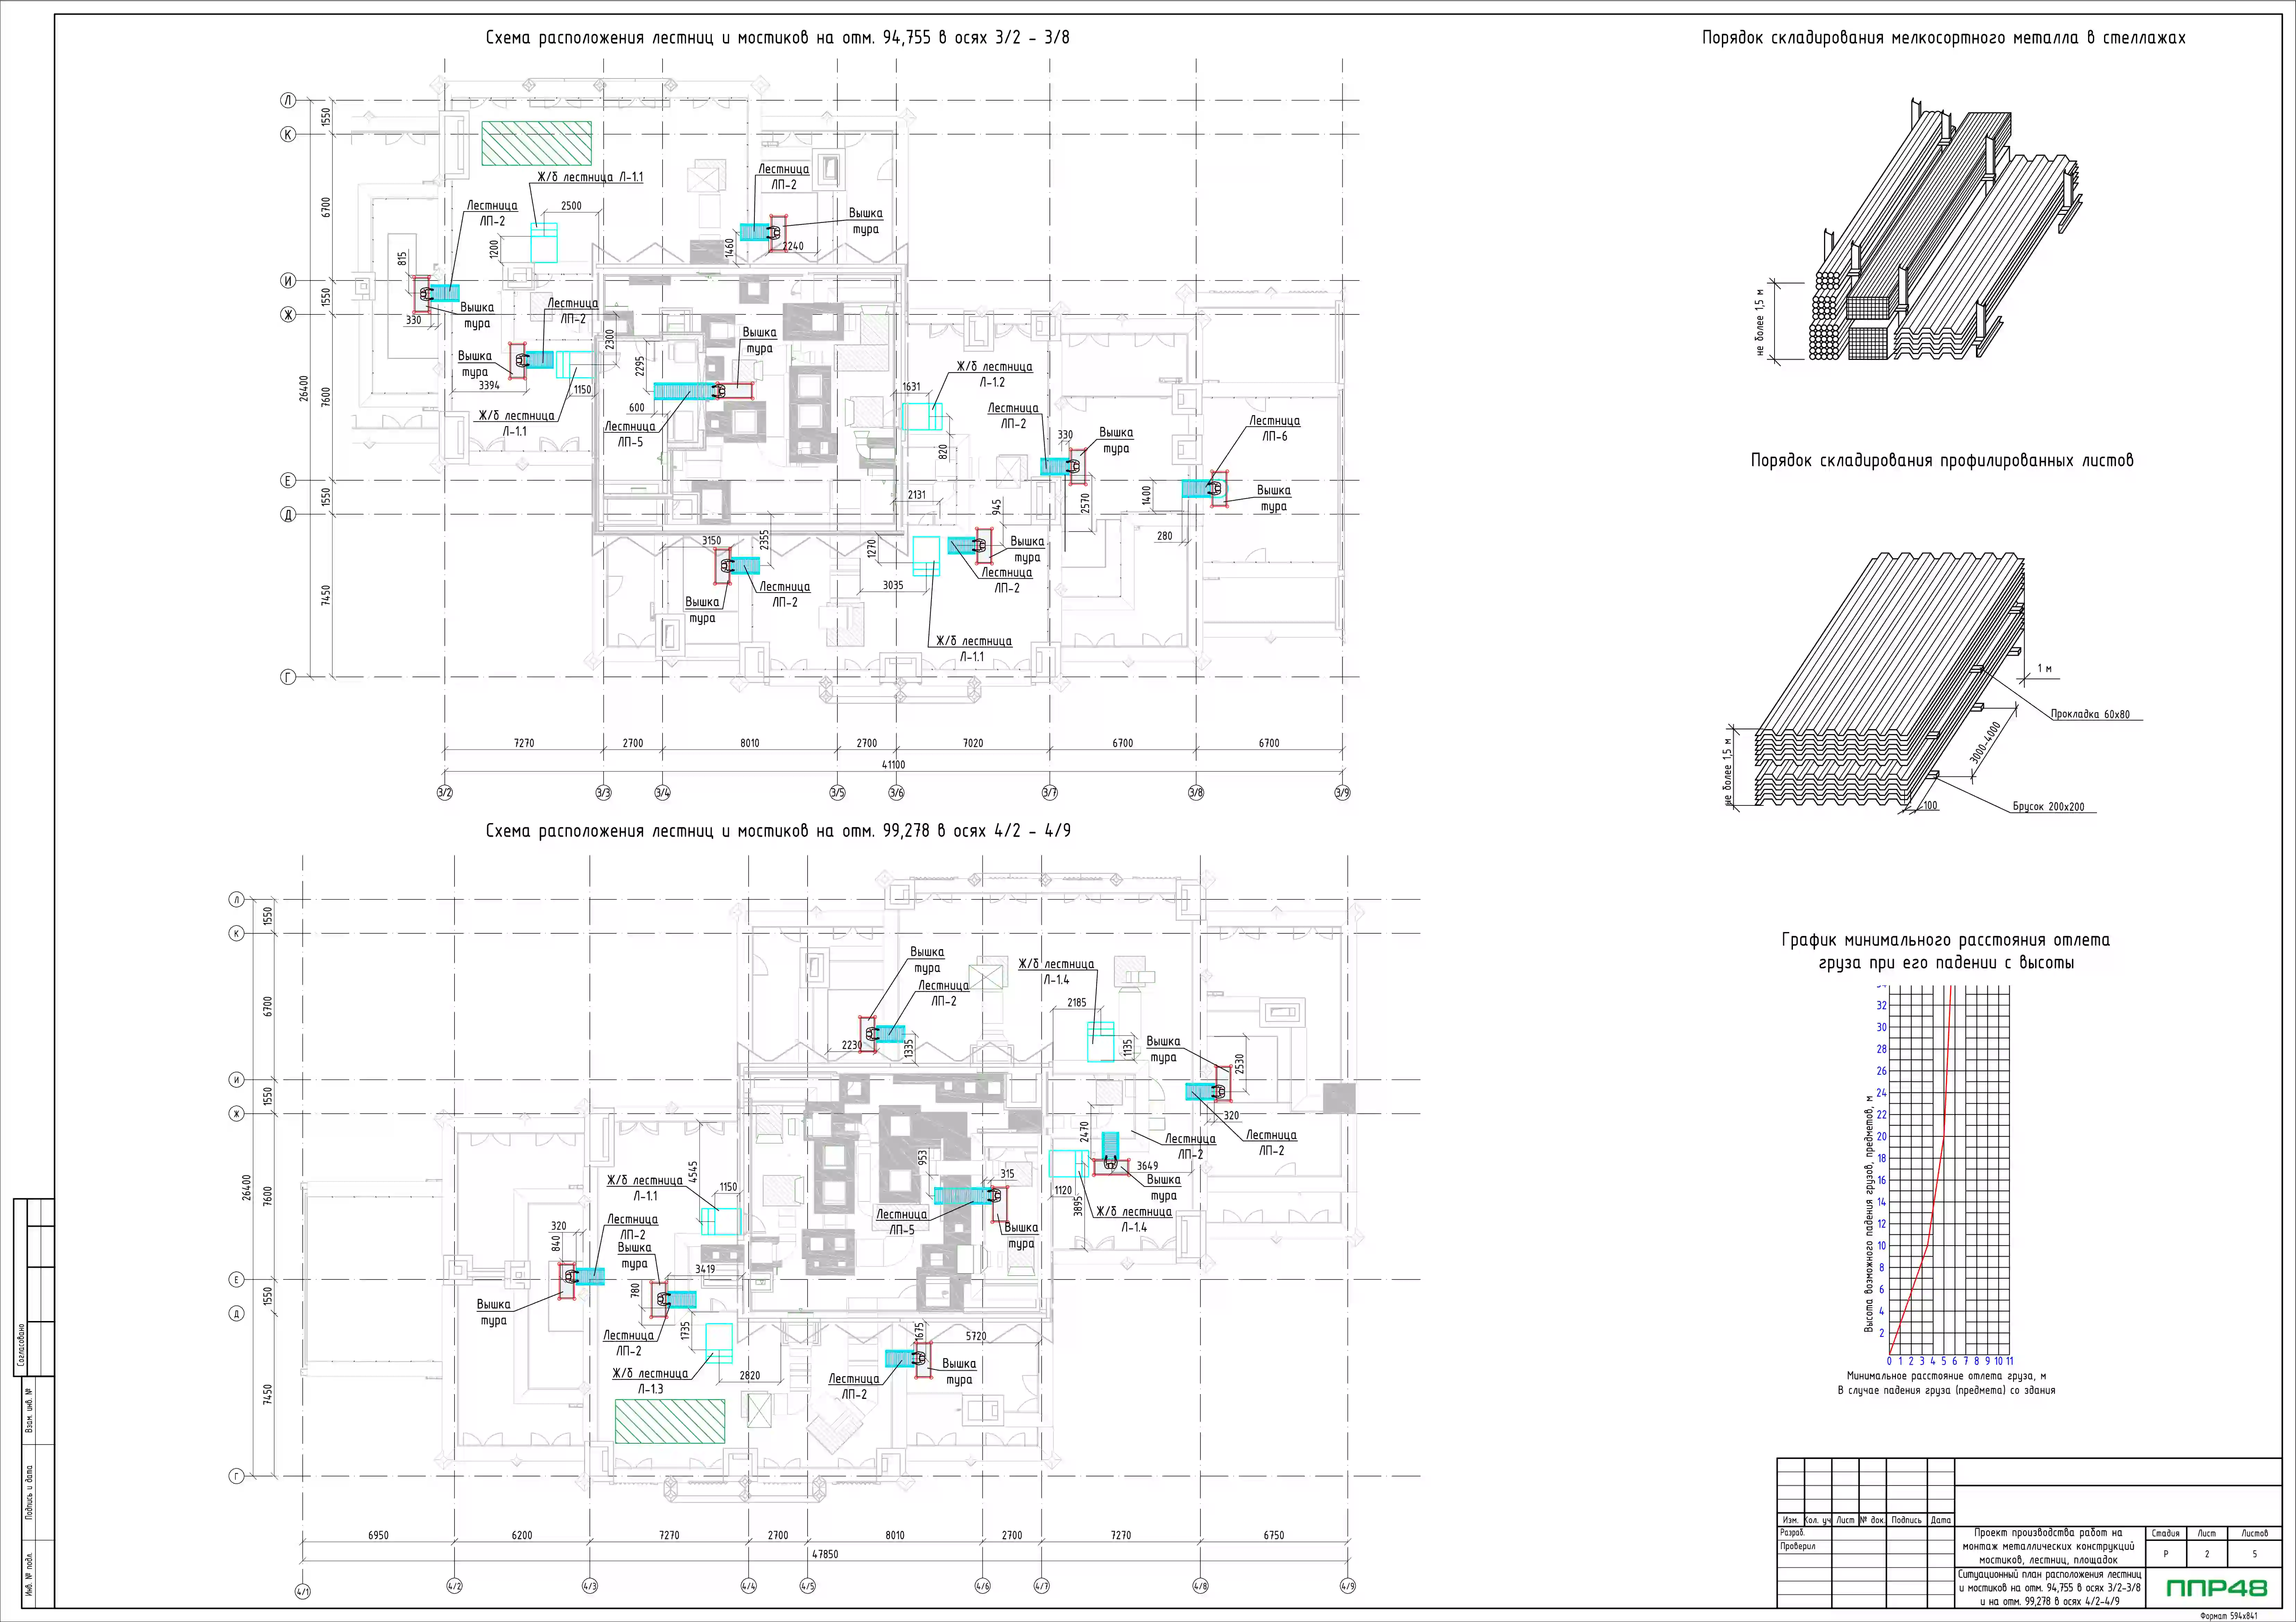Click the '1 м' dimension on sheet stack
Viewport: 2296px width, 1622px height.
[2045, 668]
